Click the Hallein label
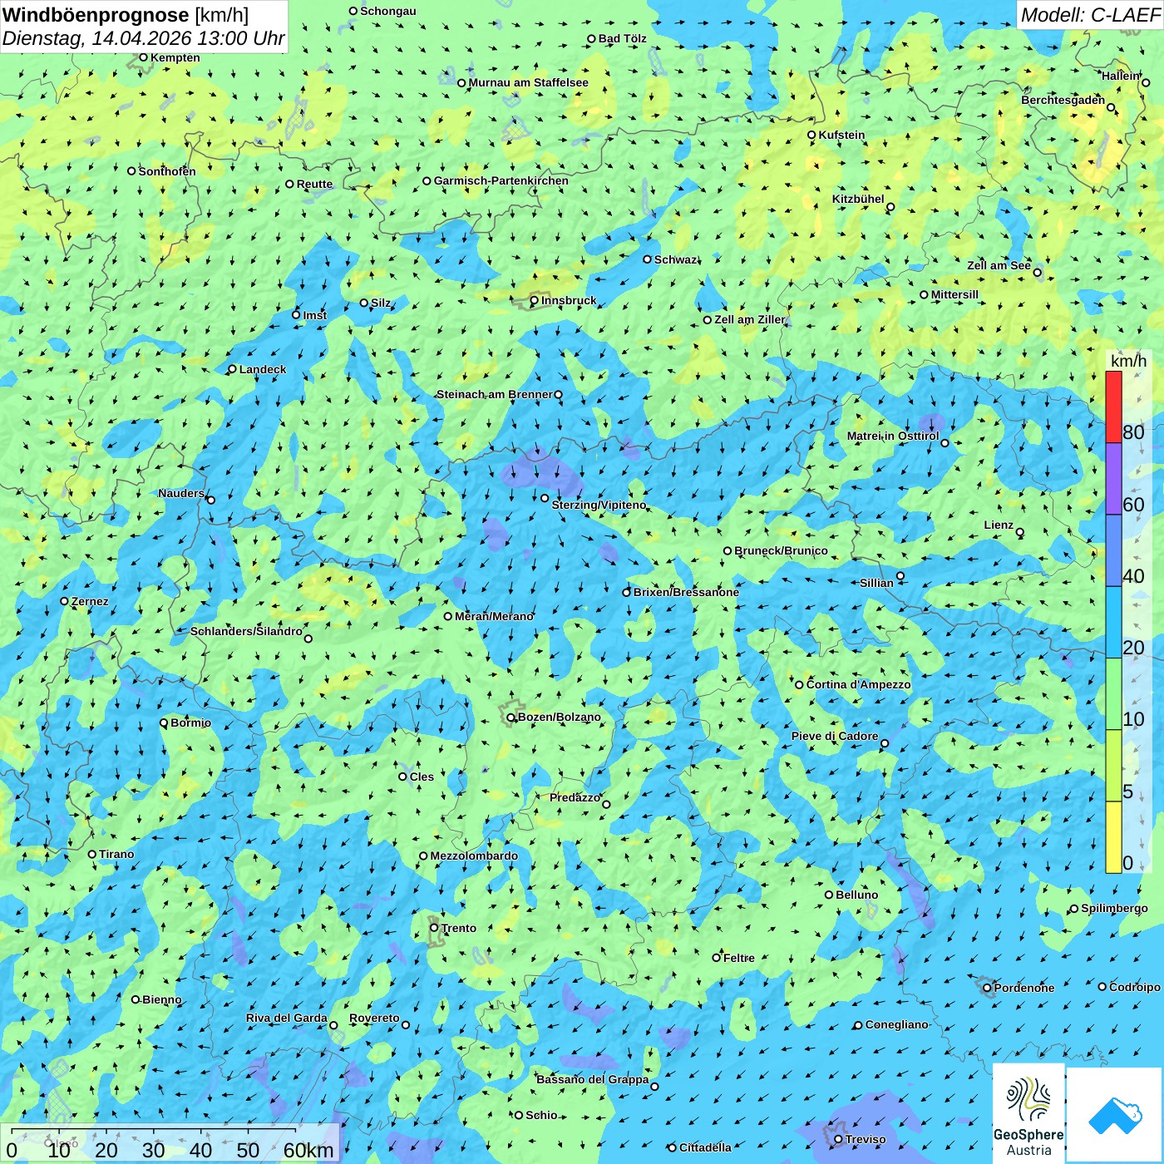1164x1164 pixels. [1121, 76]
